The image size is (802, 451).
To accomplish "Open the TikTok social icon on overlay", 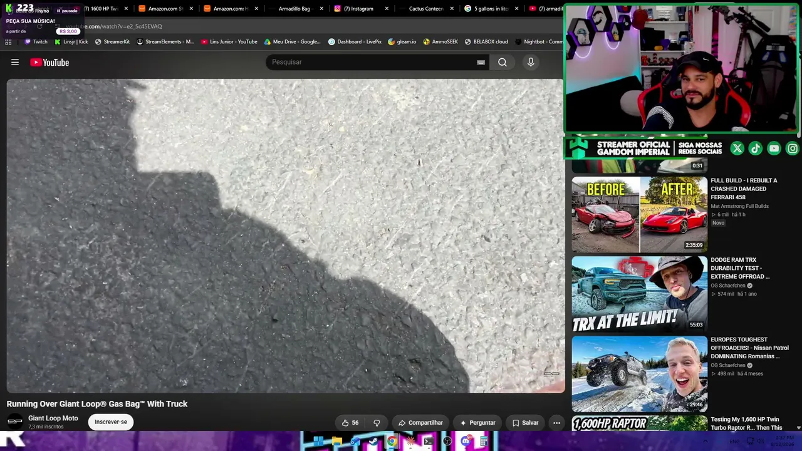I will coord(756,148).
